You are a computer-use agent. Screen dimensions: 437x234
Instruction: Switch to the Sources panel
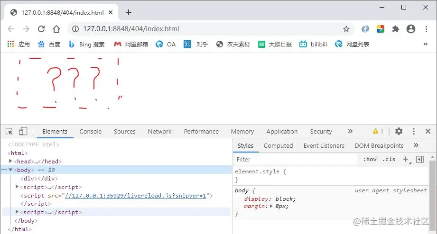click(x=125, y=131)
